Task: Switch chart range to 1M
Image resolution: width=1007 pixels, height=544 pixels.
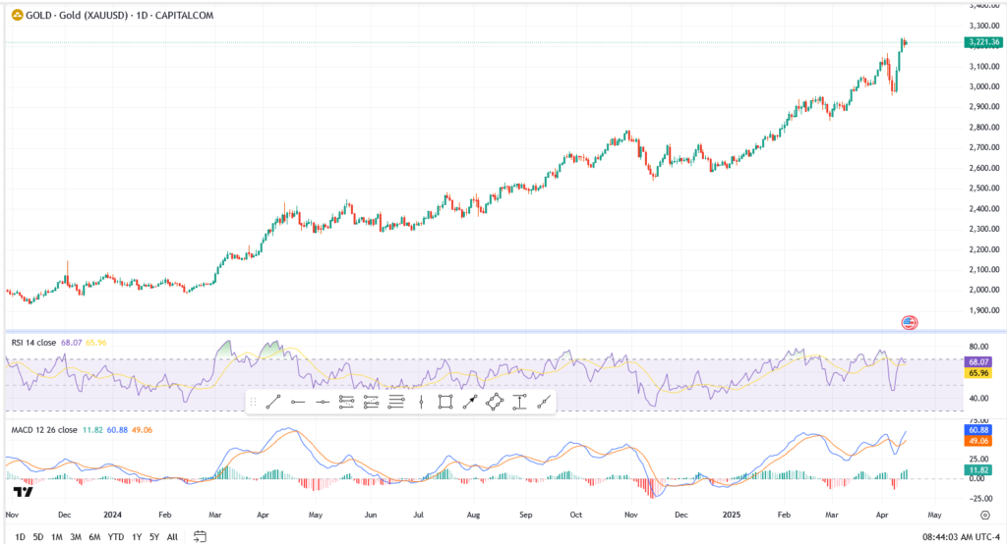Action: 57,537
